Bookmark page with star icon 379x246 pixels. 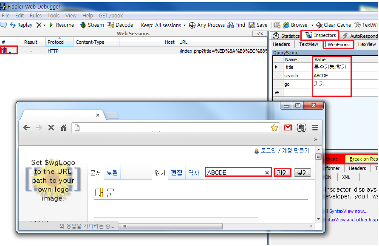tap(274, 127)
